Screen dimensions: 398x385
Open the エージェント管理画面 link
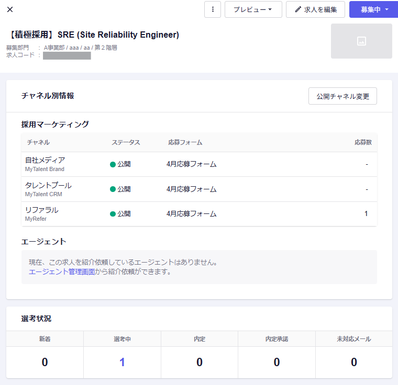click(62, 271)
